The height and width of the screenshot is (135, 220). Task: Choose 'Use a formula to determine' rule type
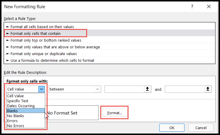pos(52,60)
